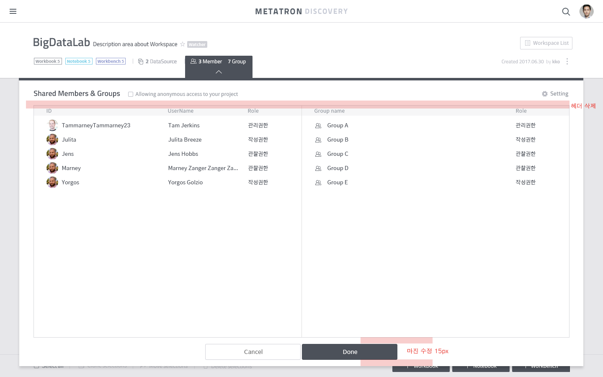Select the user name Tam Jerkins
The image size is (603, 377).
[x=184, y=125]
